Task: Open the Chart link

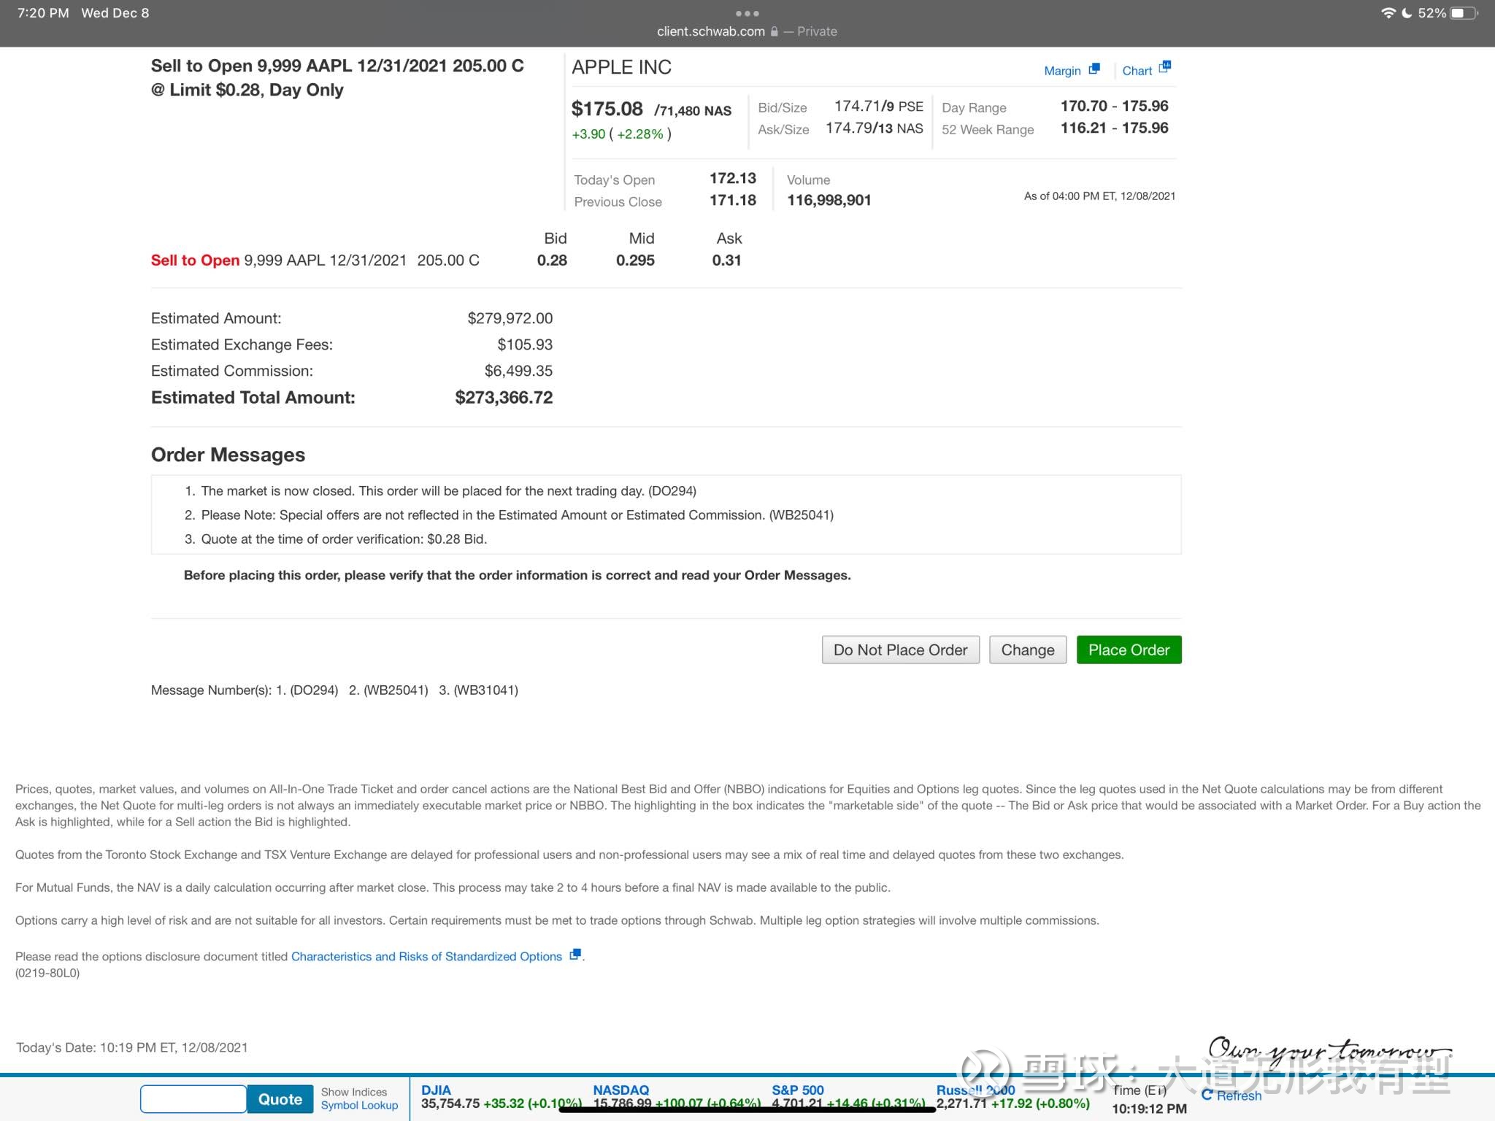Action: [x=1137, y=71]
